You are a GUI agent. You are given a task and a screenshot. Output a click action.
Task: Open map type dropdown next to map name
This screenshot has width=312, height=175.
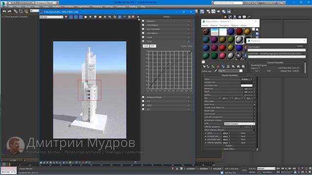(241, 71)
